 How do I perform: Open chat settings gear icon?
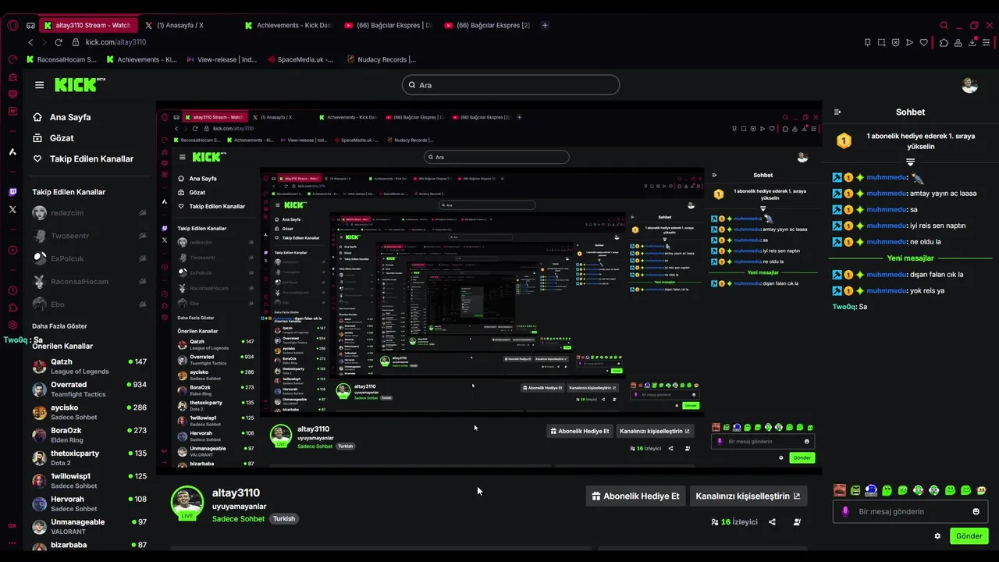click(x=937, y=536)
